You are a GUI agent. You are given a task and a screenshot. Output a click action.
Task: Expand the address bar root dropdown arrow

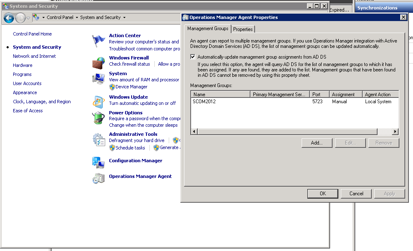[x=43, y=18]
